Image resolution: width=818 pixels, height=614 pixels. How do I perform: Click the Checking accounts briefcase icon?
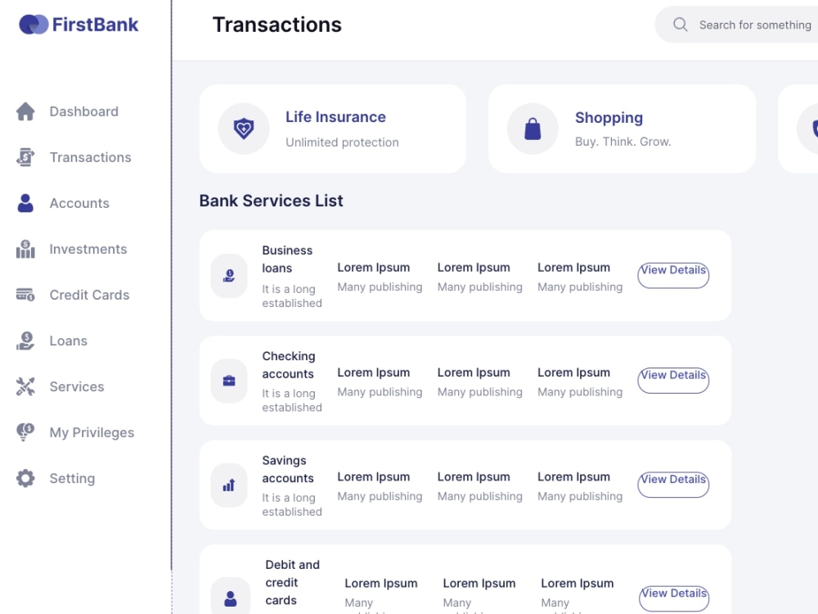pos(228,381)
